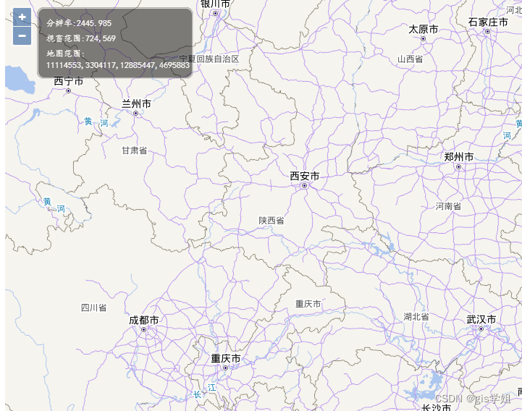Click the 西安市 city marker
Screen dimensions: 522x411
pyautogui.click(x=304, y=186)
